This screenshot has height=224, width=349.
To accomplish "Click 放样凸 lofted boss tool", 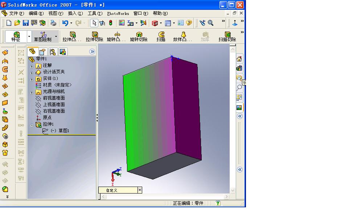I will (182, 37).
